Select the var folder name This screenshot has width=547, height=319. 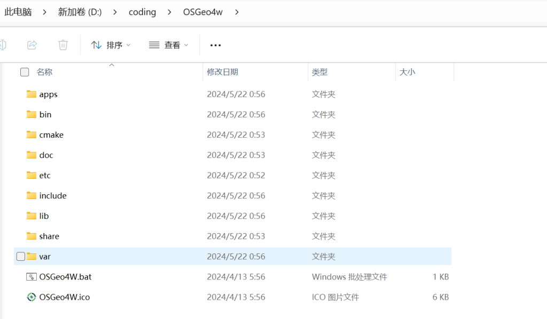pyautogui.click(x=45, y=257)
